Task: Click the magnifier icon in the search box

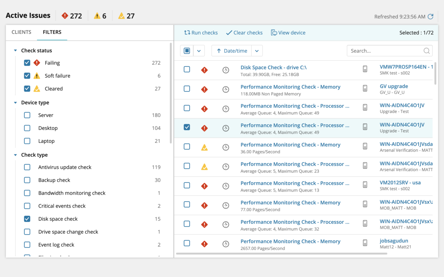Action: coord(427,51)
